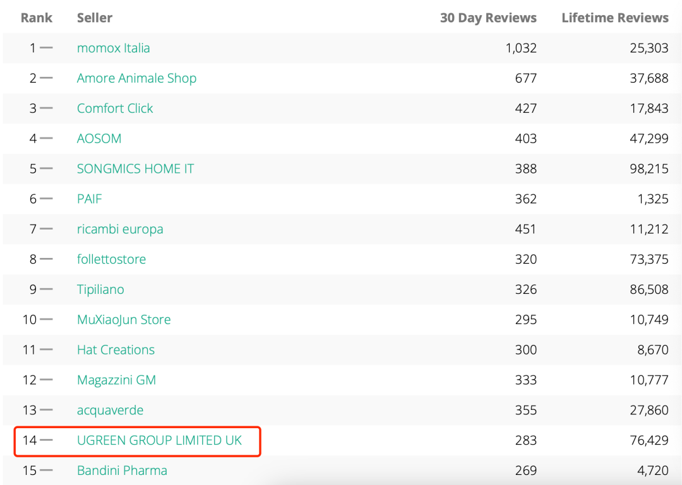Click the Seller column header
The height and width of the screenshot is (485, 682).
[x=95, y=18]
